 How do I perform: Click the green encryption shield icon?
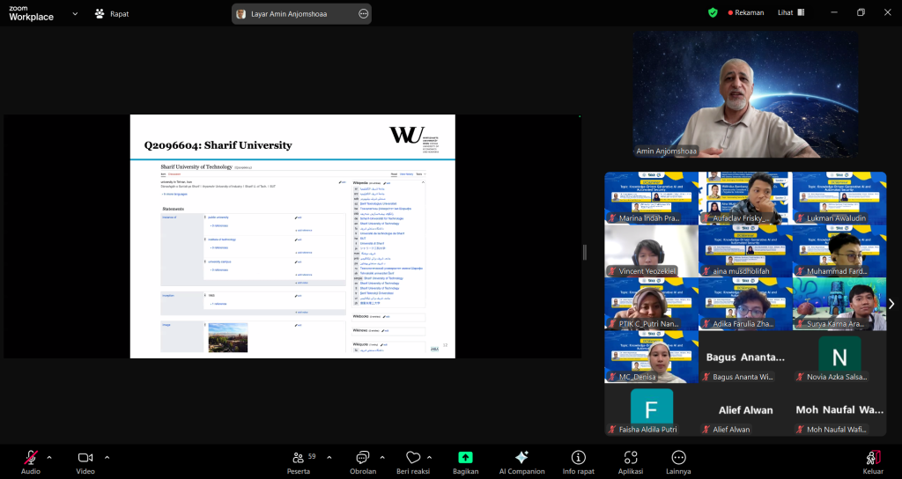click(x=713, y=12)
